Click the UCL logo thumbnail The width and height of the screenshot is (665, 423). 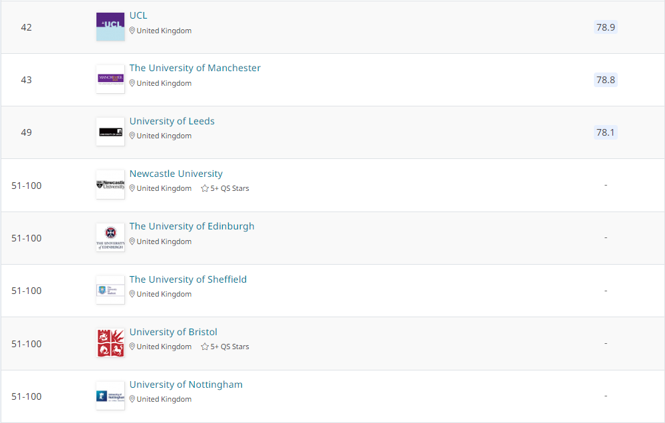coord(110,27)
